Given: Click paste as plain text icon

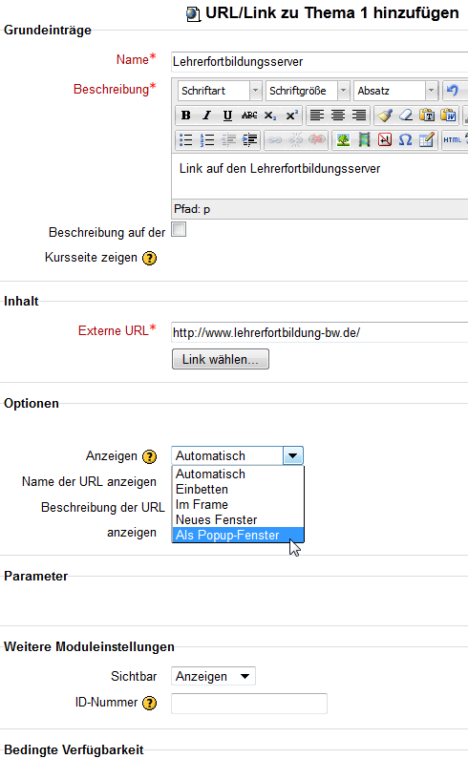Looking at the screenshot, I should pos(427,116).
